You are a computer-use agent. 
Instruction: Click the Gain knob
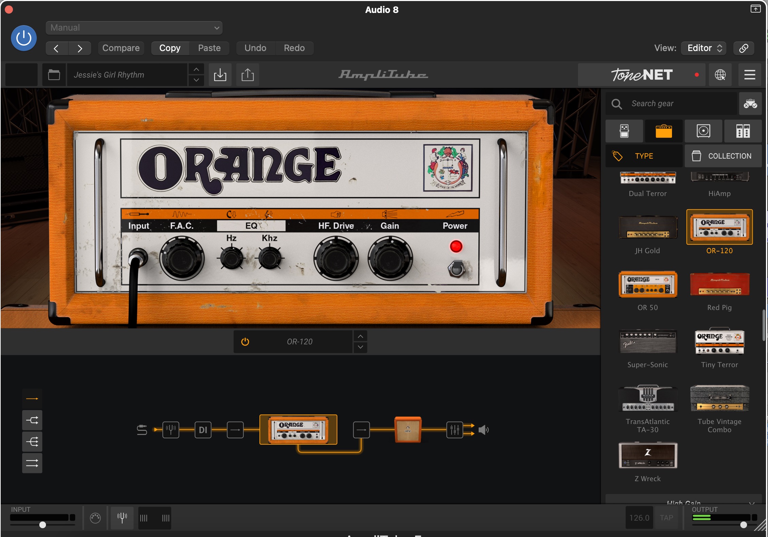[390, 259]
